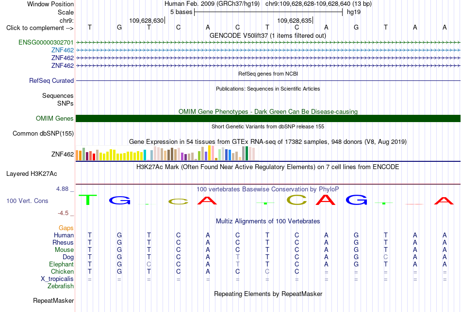This screenshot has height=312, width=461.
Task: Select the Rhesus species row label
Action: 63,242
